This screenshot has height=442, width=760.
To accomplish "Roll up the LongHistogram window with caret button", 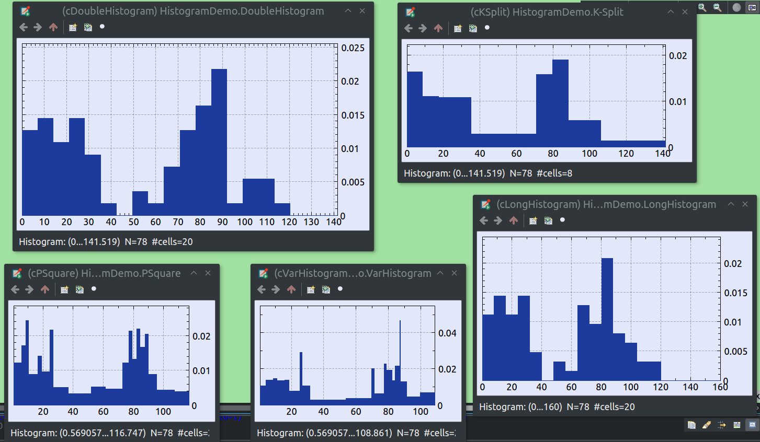I will pyautogui.click(x=731, y=204).
